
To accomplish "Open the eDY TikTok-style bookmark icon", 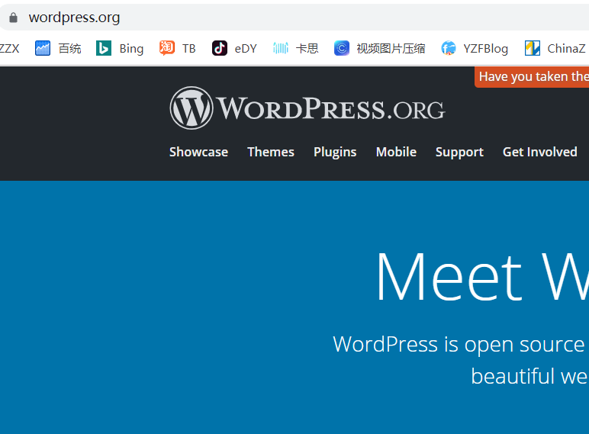I will [220, 48].
